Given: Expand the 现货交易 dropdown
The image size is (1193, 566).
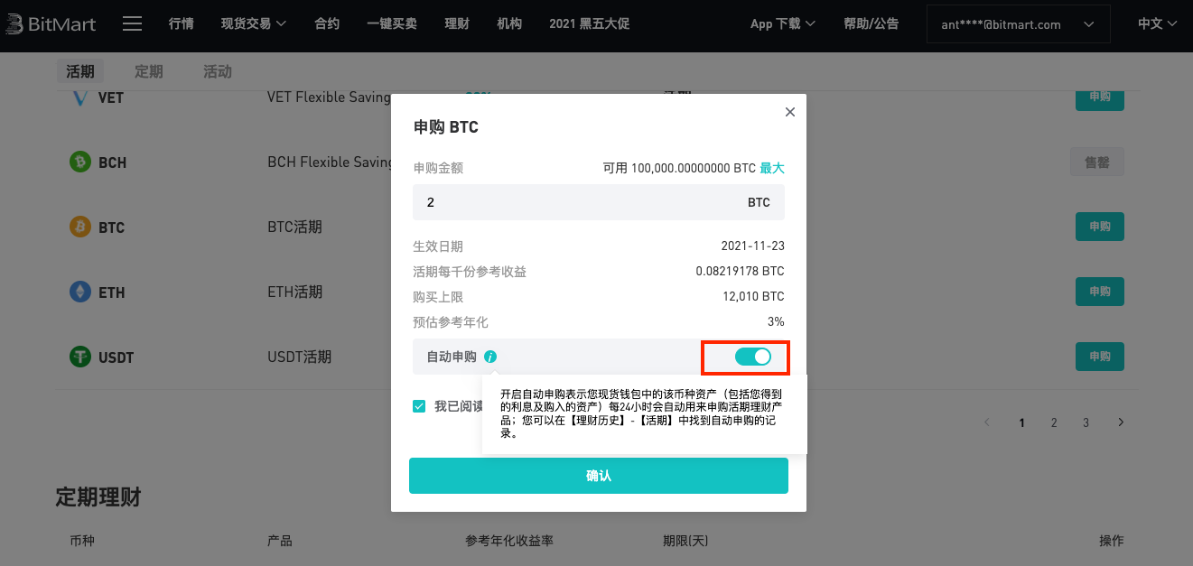Looking at the screenshot, I should pos(254,23).
